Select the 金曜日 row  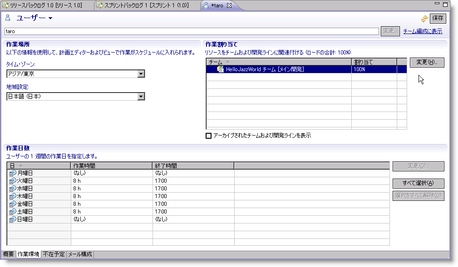[198, 204]
